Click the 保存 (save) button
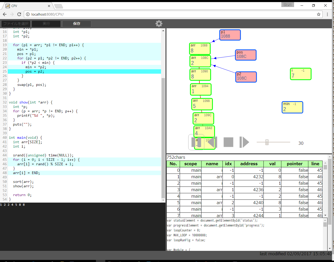334x262 pixels. pyautogui.click(x=77, y=24)
